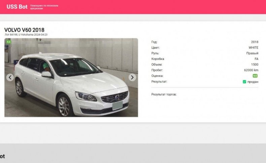Show the previous car photo
Screen dimensions: 266x163
[x=10, y=78]
